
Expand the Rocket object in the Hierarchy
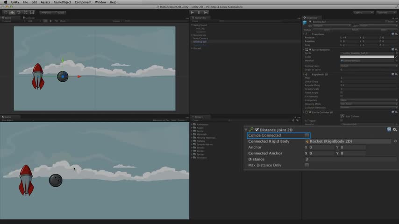tap(192, 49)
